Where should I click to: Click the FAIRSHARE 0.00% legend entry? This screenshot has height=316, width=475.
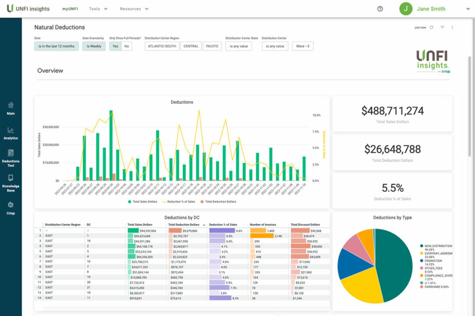[x=435, y=287]
